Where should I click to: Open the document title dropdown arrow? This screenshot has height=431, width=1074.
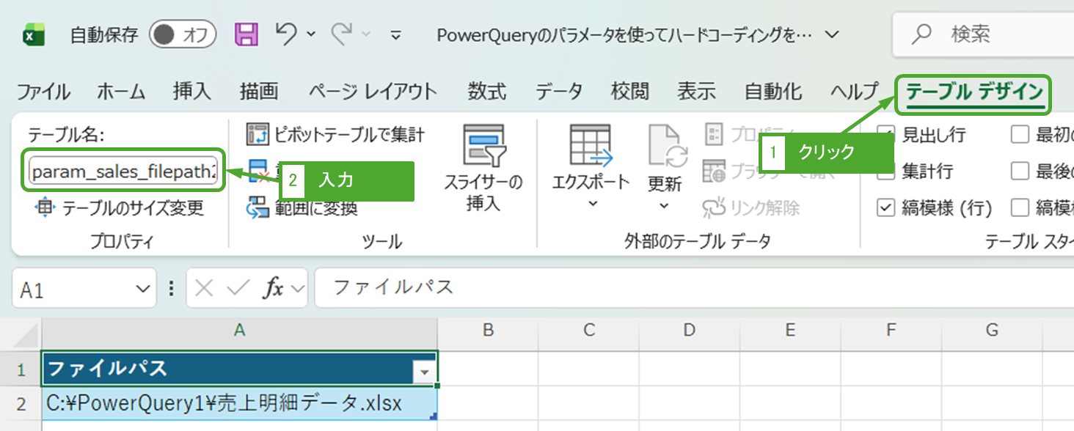(x=831, y=34)
